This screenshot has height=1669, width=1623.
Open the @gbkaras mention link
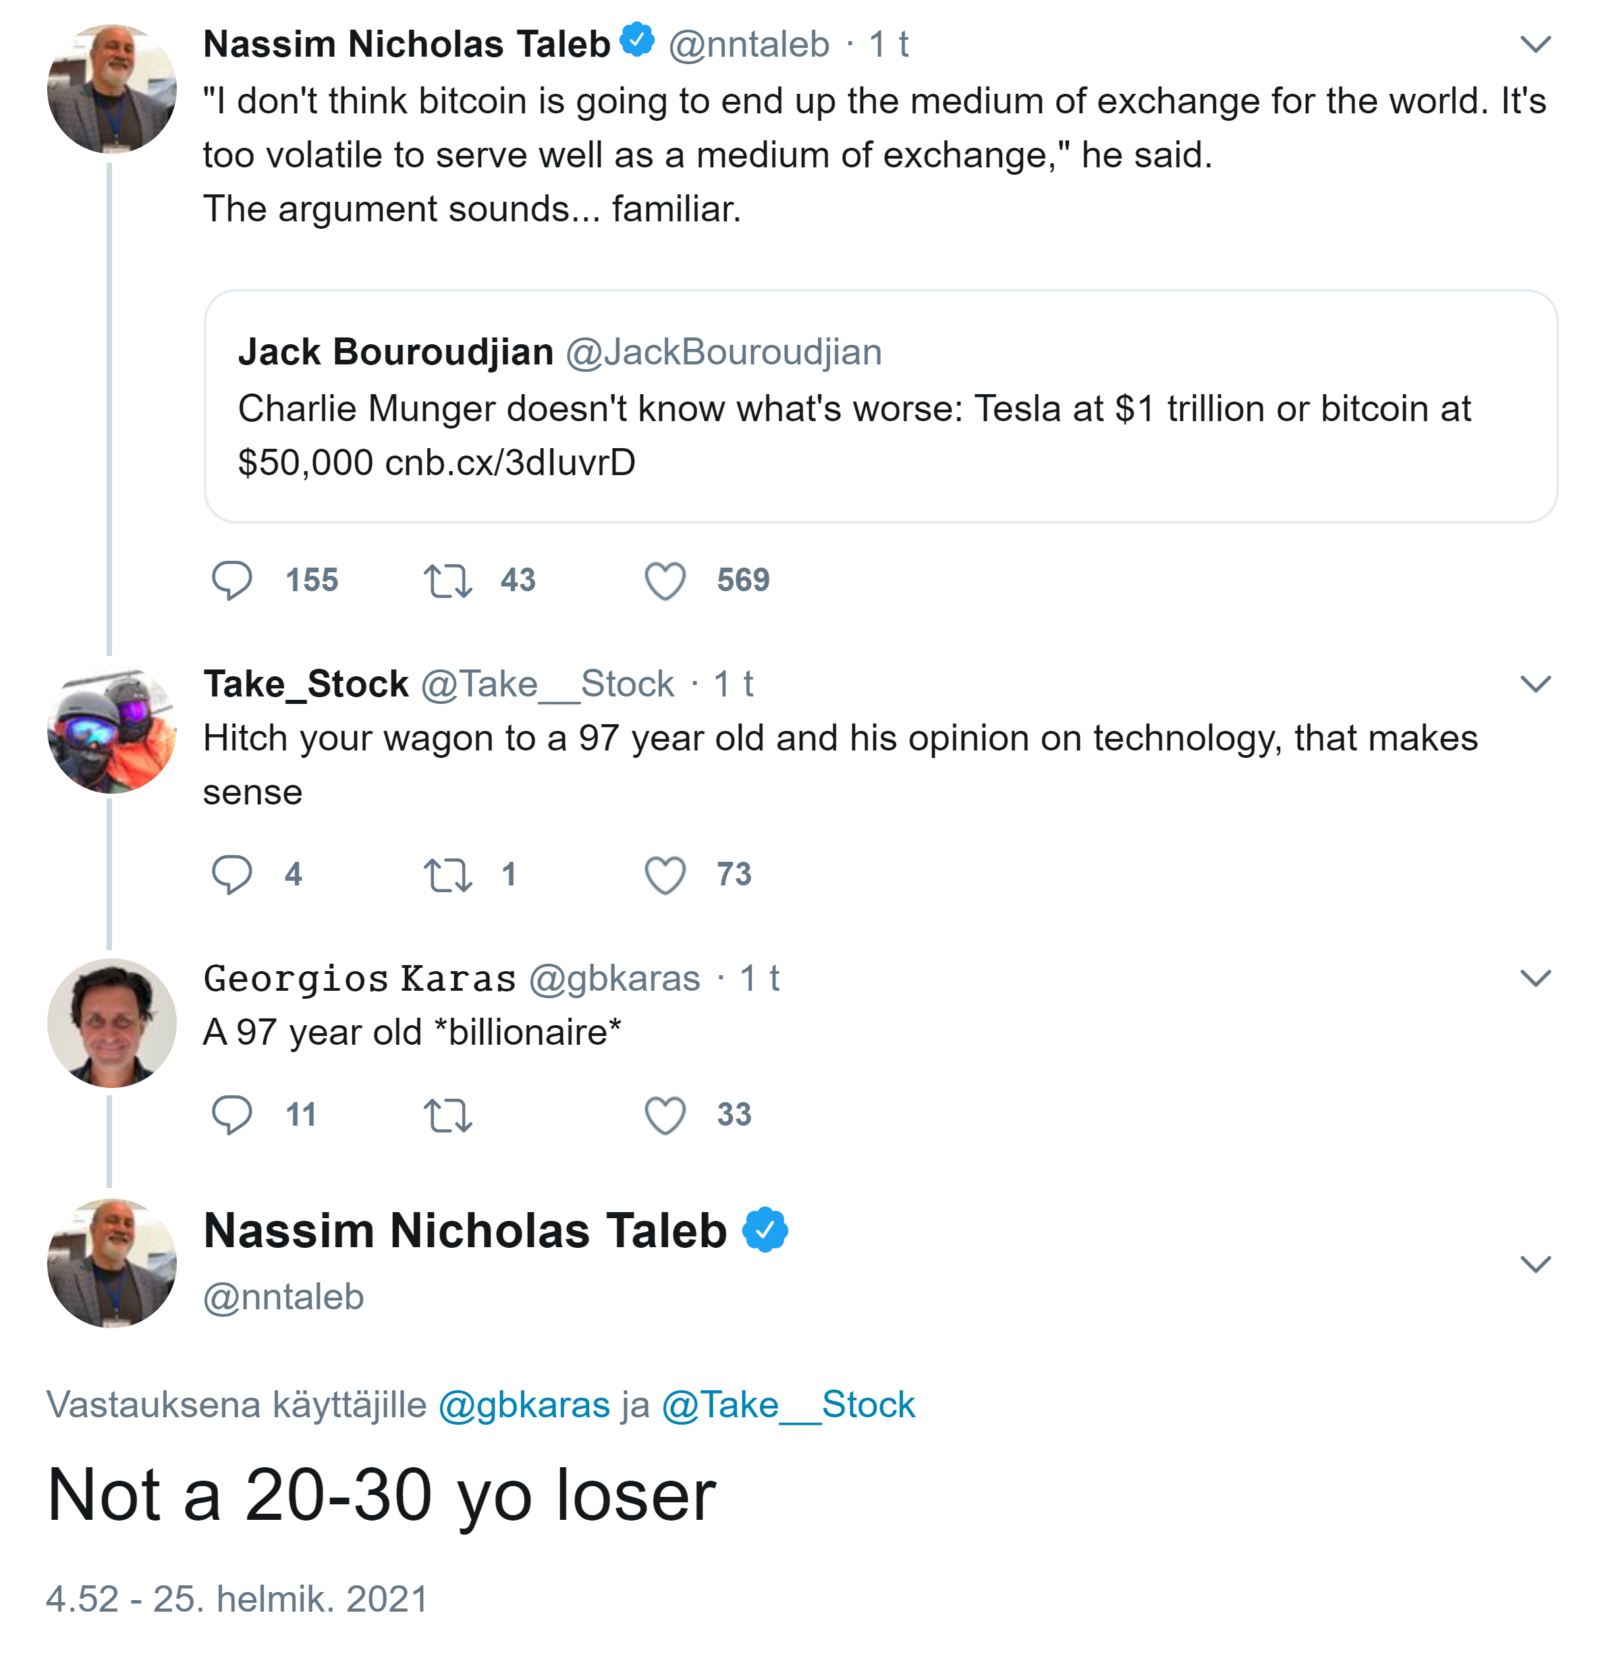(524, 1404)
